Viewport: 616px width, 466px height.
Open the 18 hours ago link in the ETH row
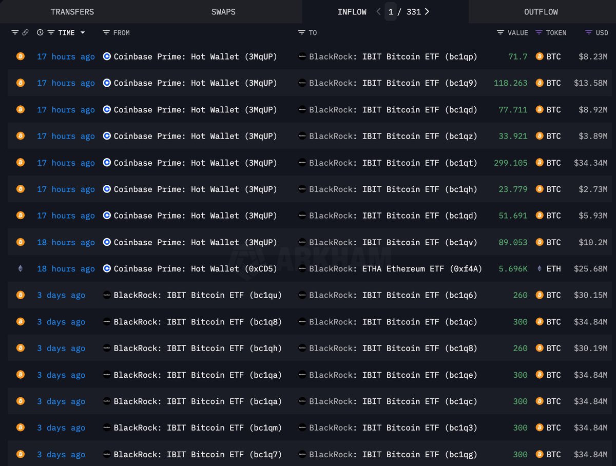66,268
